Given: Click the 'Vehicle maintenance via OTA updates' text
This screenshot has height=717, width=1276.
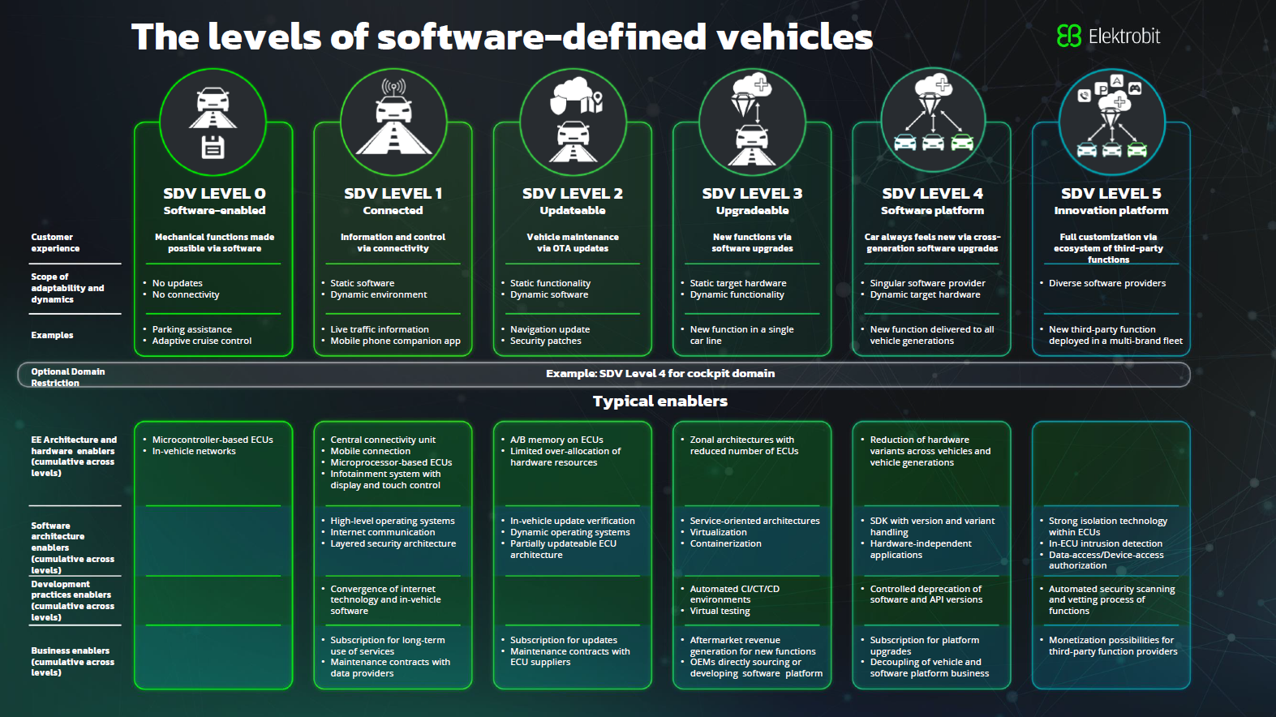Looking at the screenshot, I should pyautogui.click(x=572, y=243).
